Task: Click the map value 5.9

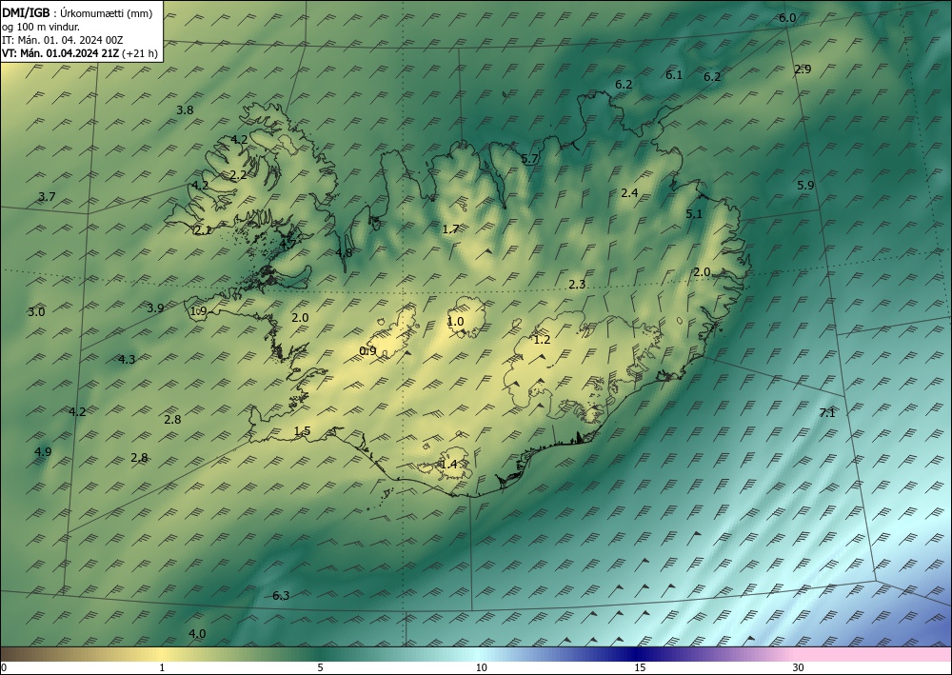Action: point(805,186)
